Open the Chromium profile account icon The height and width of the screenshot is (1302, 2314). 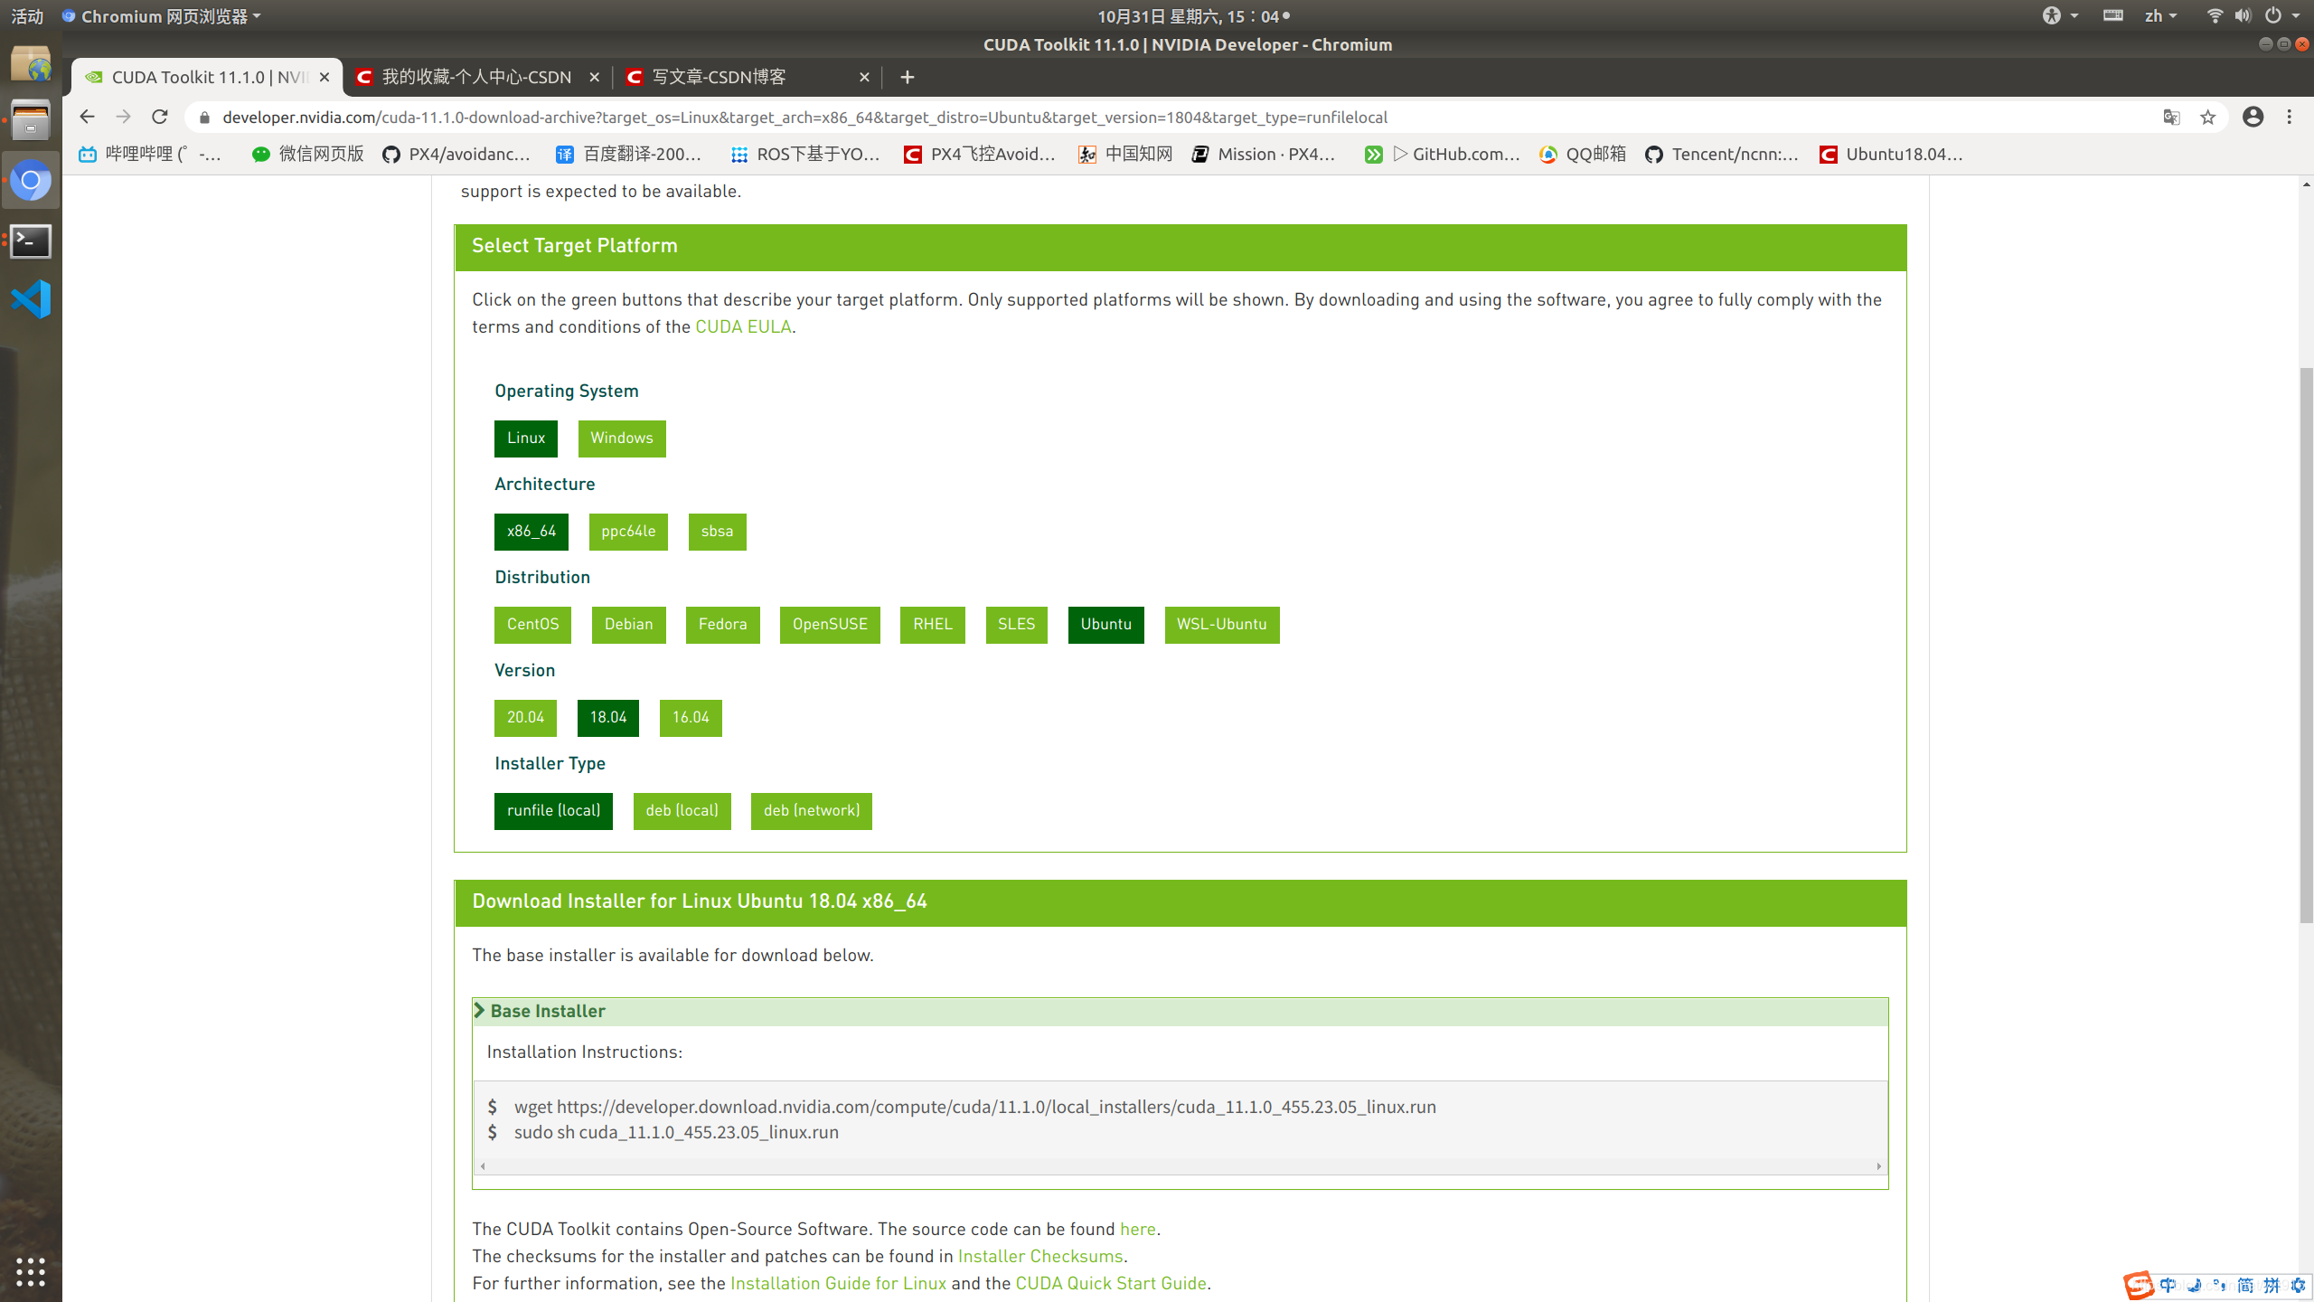click(2253, 117)
